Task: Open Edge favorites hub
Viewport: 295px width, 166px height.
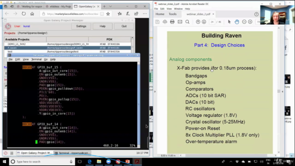Action: (119, 13)
